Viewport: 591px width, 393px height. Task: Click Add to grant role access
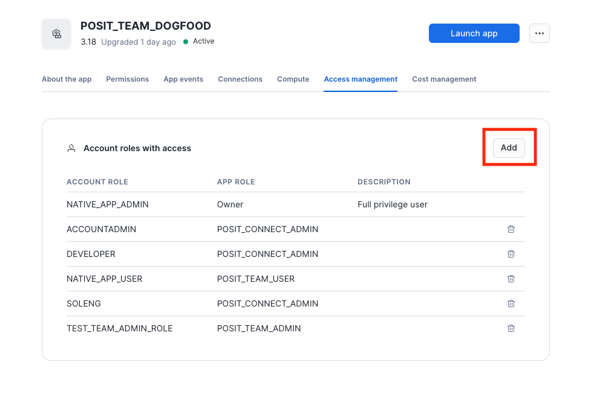point(509,148)
